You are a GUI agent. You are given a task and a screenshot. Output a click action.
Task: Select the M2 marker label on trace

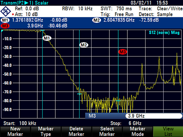click(x=84, y=45)
